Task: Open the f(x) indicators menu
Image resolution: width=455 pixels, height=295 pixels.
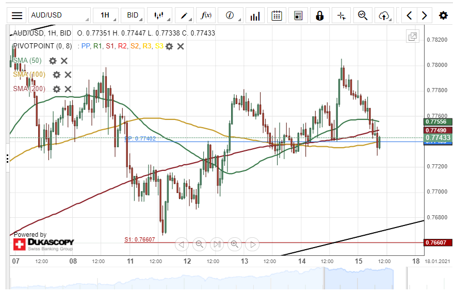Action: tap(206, 15)
